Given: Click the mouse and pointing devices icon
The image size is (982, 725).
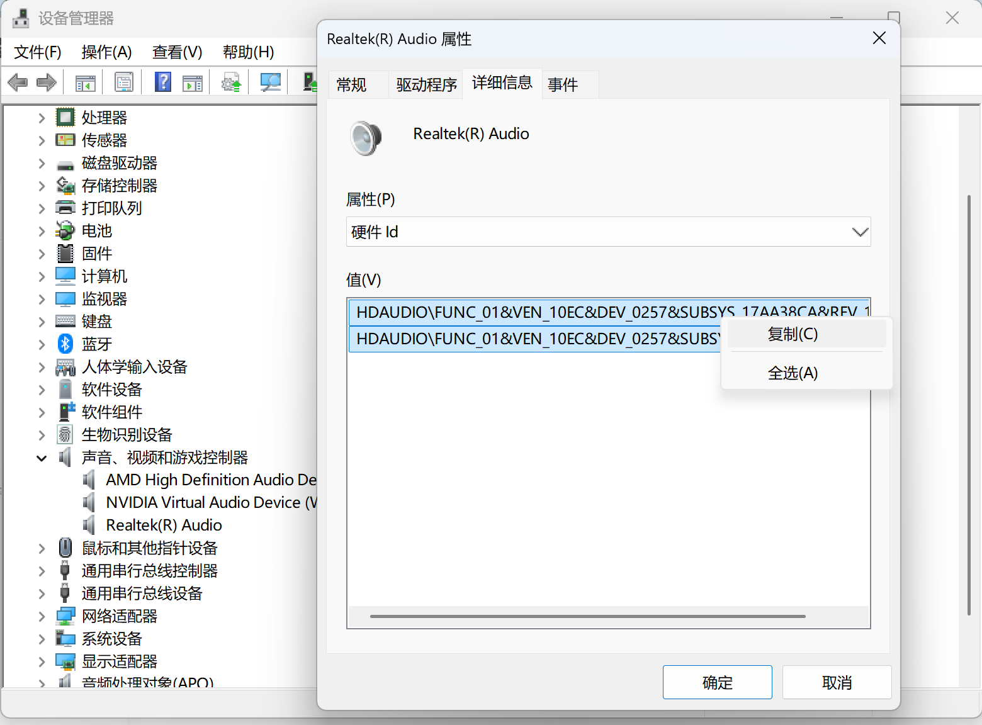Looking at the screenshot, I should tap(65, 548).
